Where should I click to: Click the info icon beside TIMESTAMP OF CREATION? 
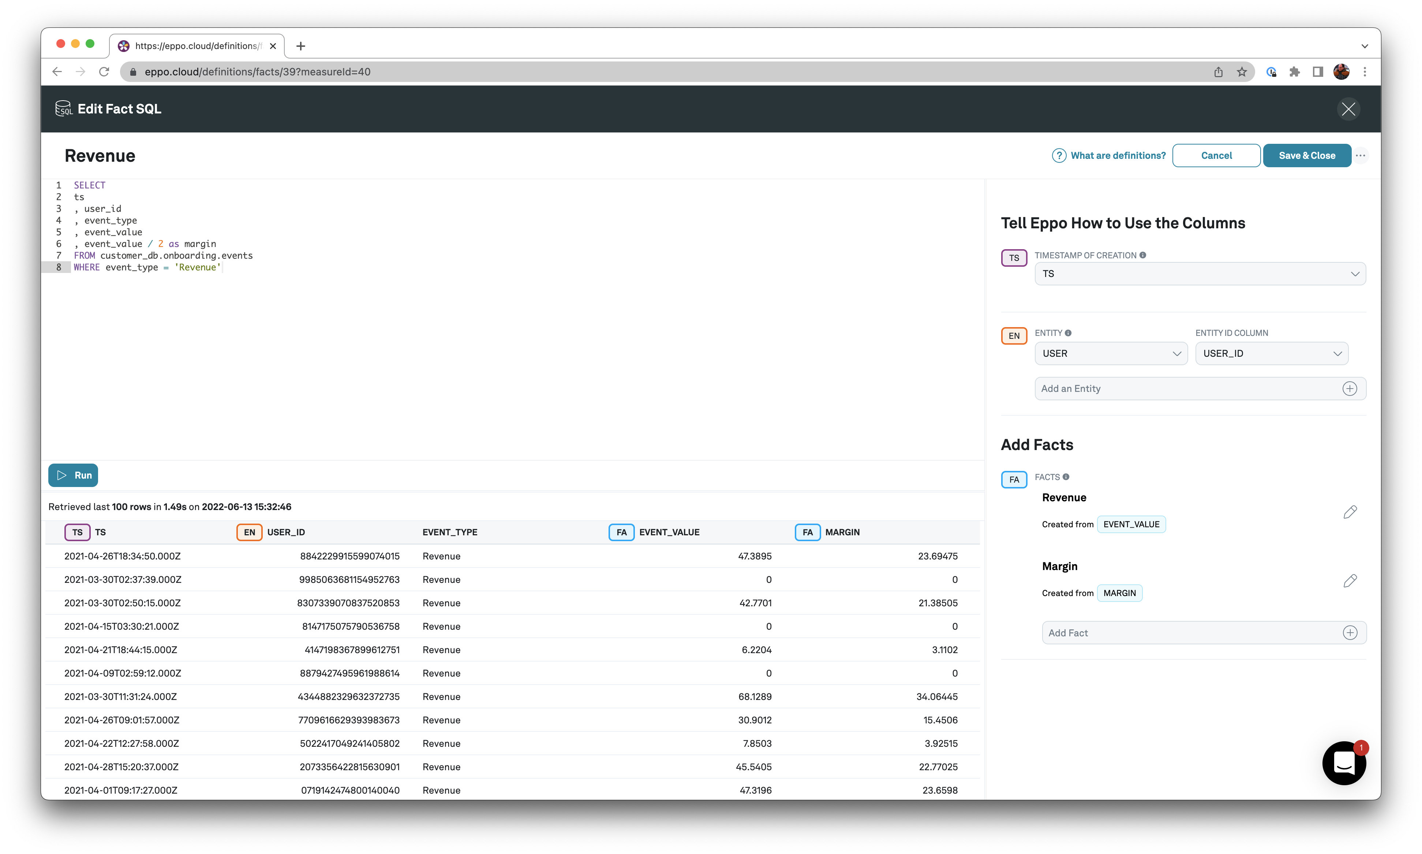(1143, 254)
